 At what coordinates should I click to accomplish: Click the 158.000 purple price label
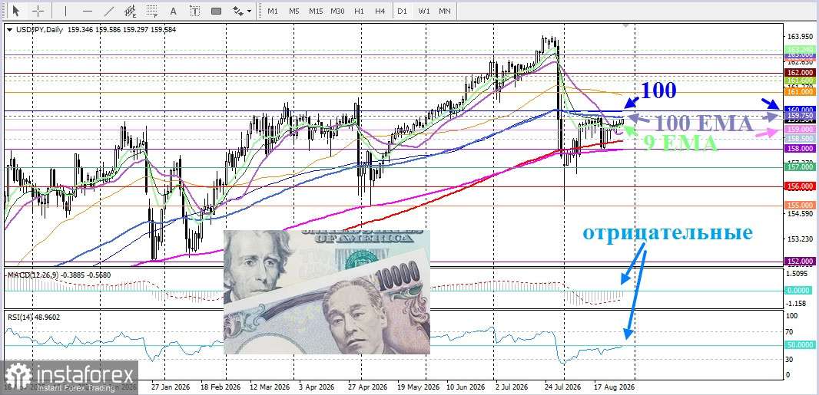pyautogui.click(x=800, y=148)
